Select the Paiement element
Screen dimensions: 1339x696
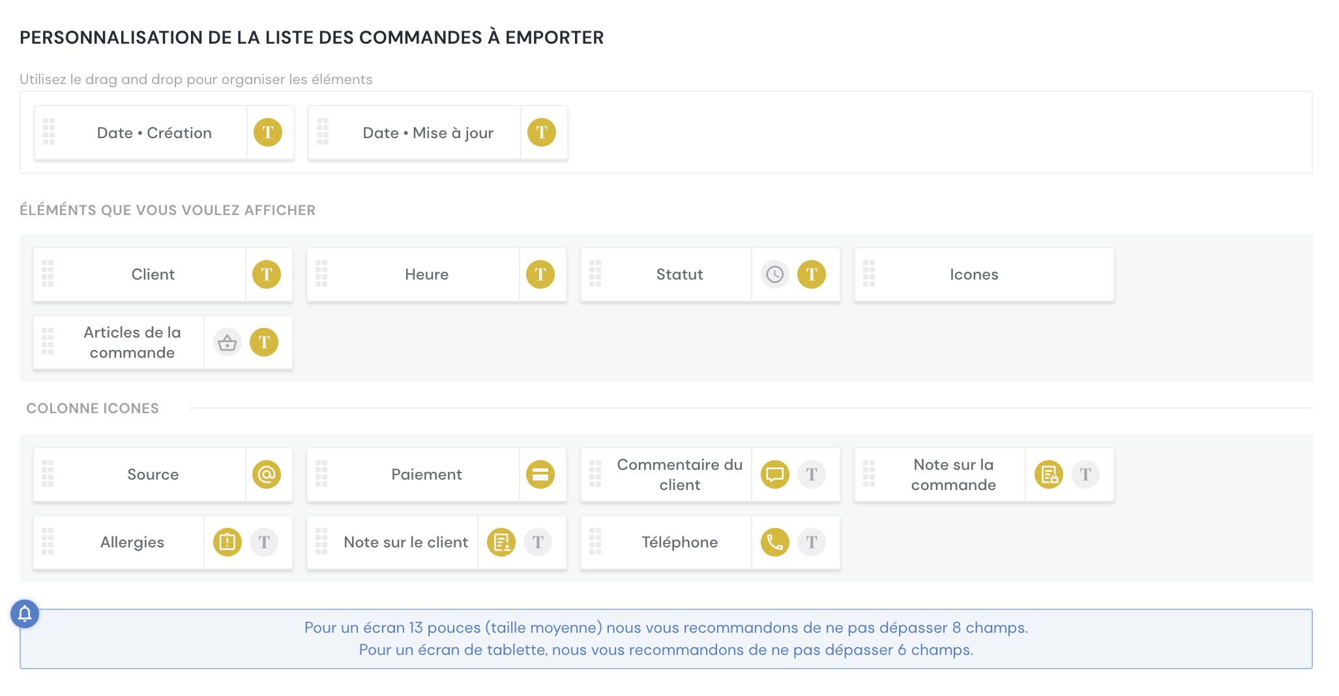(426, 474)
